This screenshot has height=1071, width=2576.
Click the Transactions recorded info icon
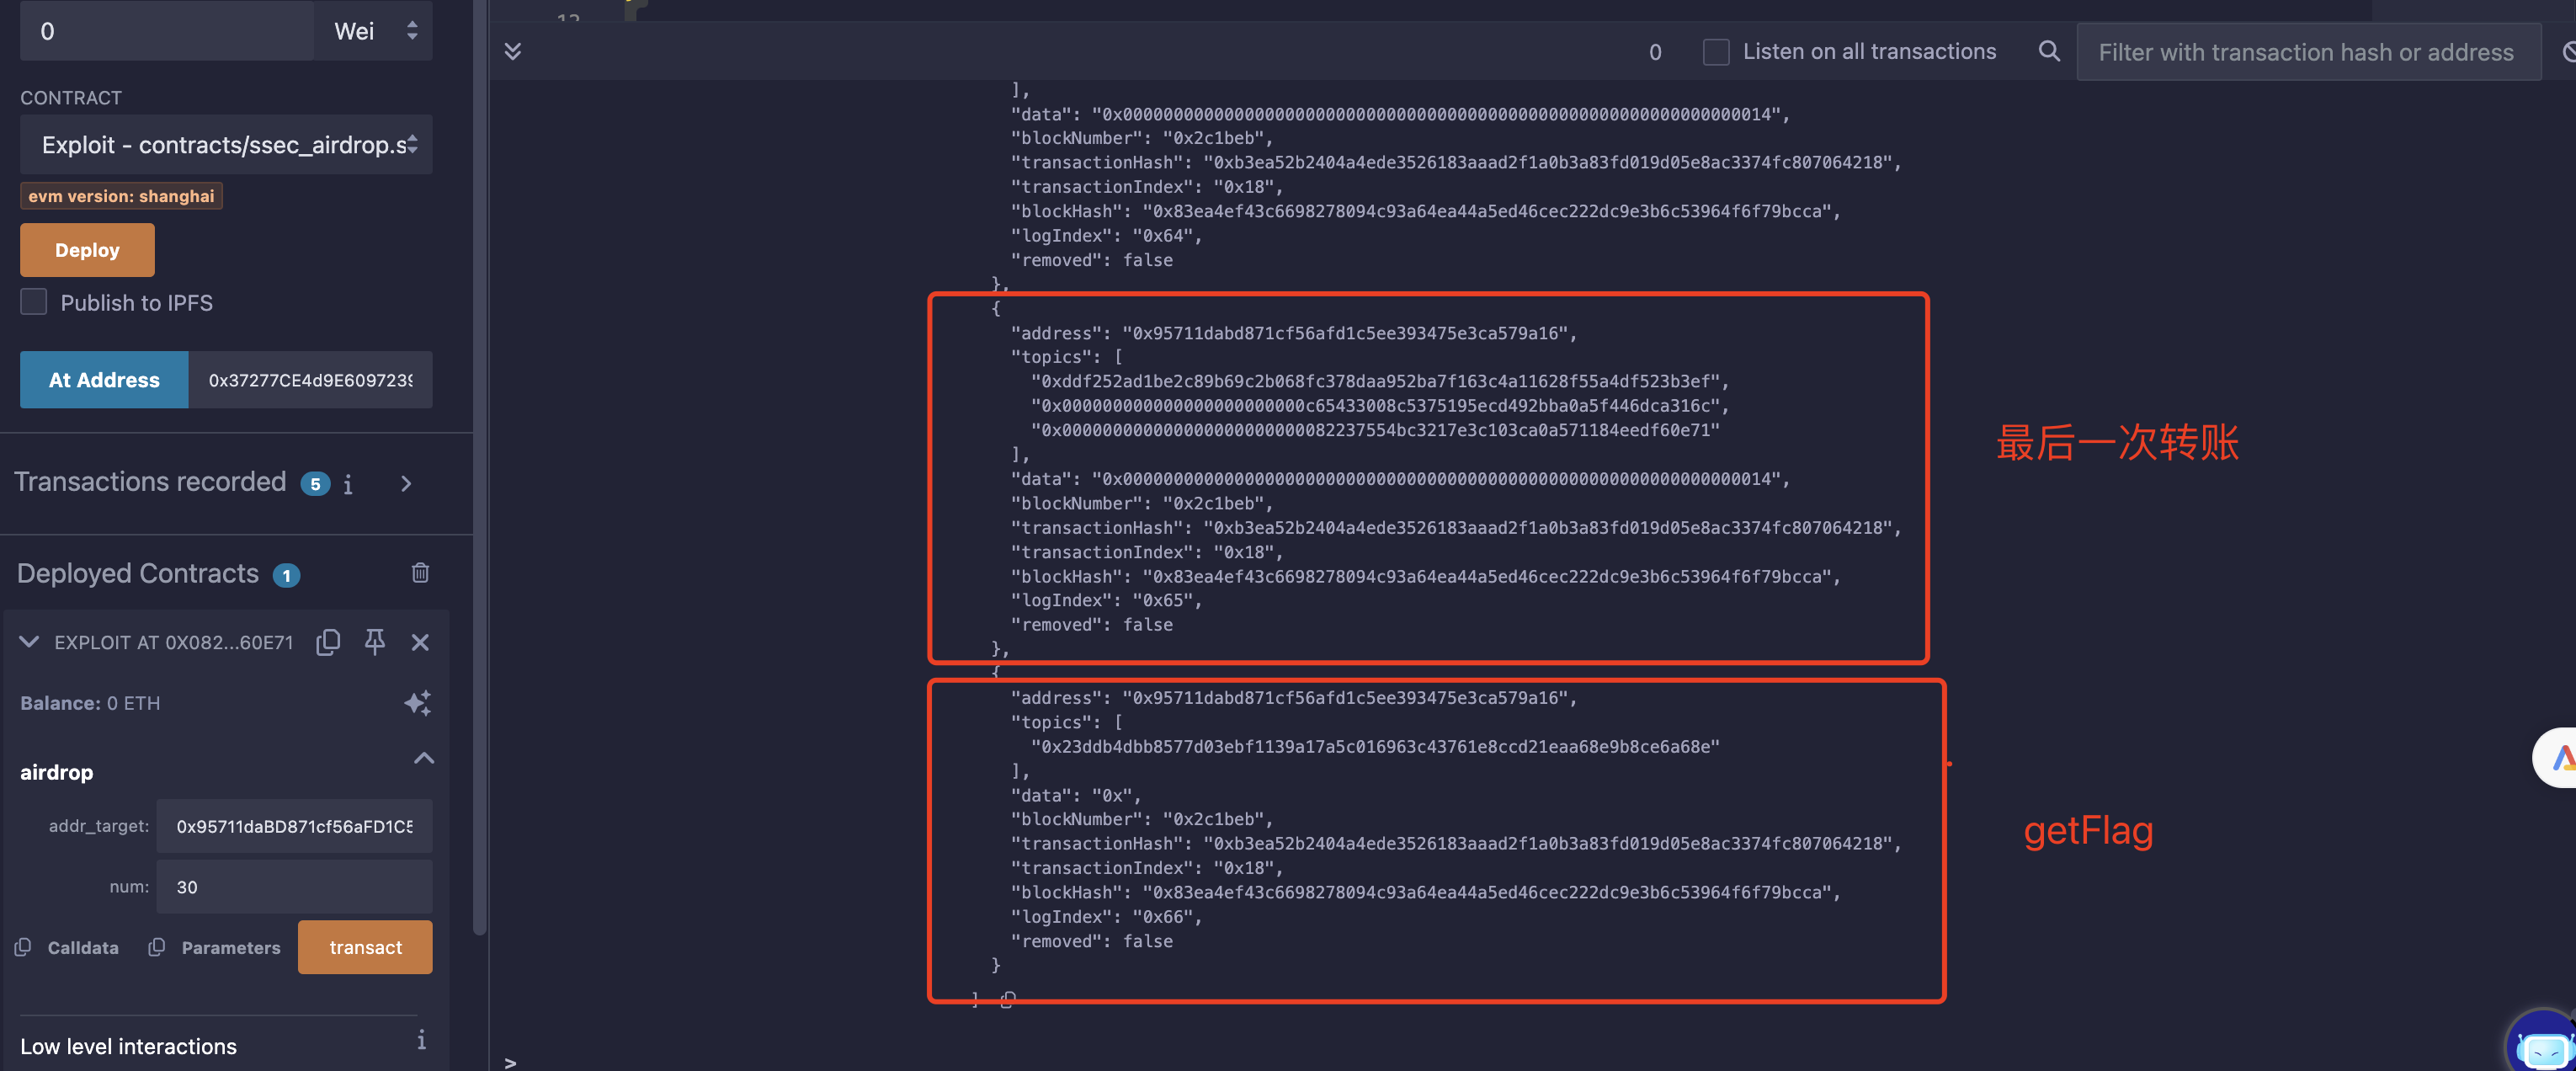point(348,485)
